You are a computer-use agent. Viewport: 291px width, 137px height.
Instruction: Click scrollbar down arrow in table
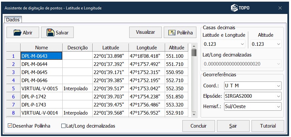click(194, 114)
